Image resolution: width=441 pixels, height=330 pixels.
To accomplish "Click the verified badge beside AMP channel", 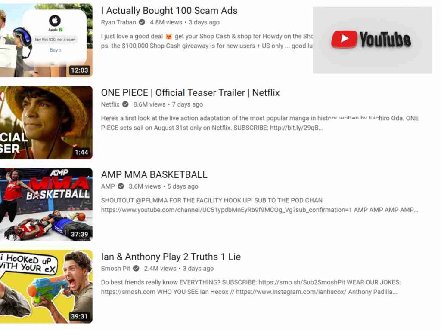I will (121, 186).
